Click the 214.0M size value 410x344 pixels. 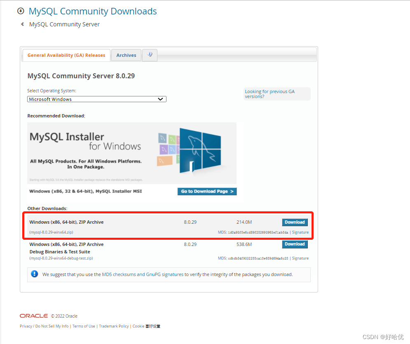tap(244, 222)
